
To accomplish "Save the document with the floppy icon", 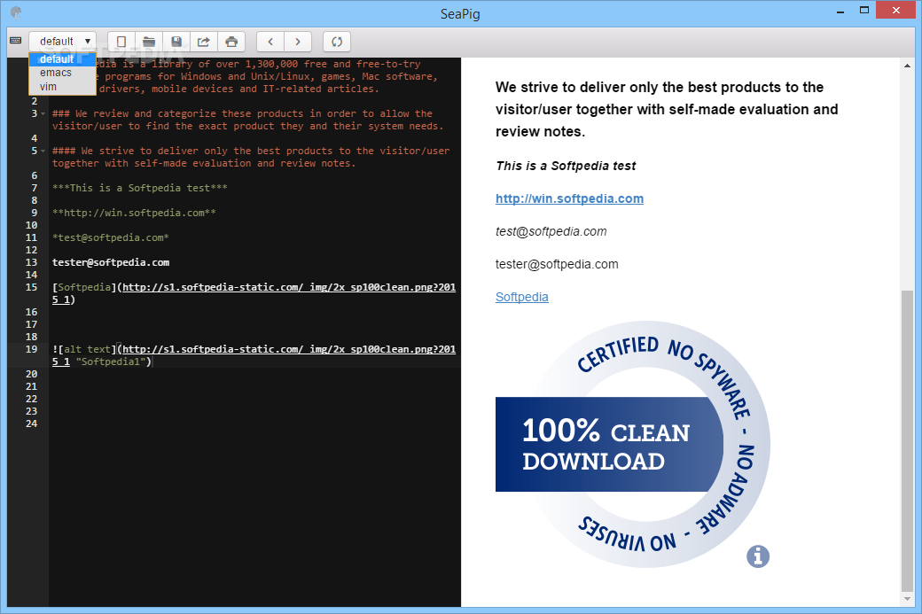I will (x=176, y=41).
